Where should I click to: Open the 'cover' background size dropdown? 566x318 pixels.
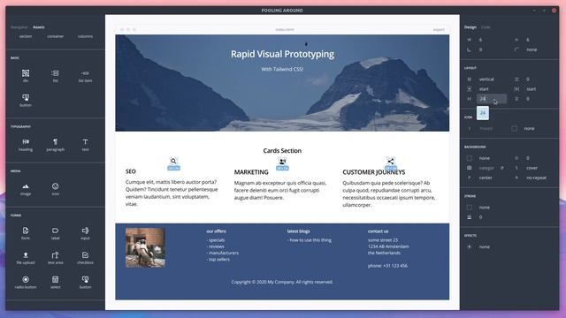(532, 168)
